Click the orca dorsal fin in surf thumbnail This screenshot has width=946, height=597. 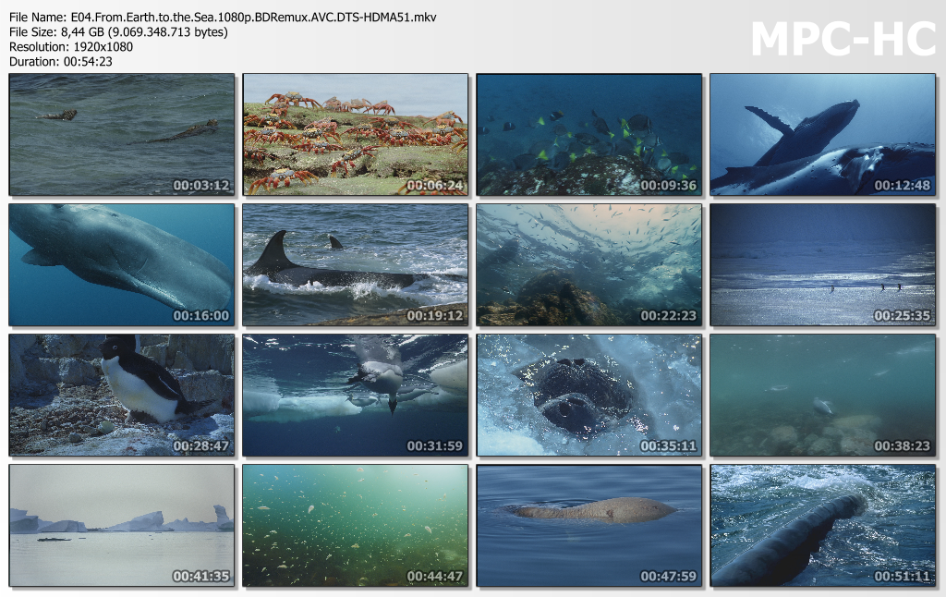356,265
